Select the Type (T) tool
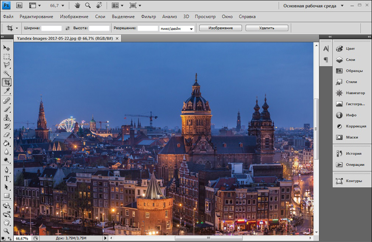Viewport: 372px width, 242px height. [x=6, y=178]
